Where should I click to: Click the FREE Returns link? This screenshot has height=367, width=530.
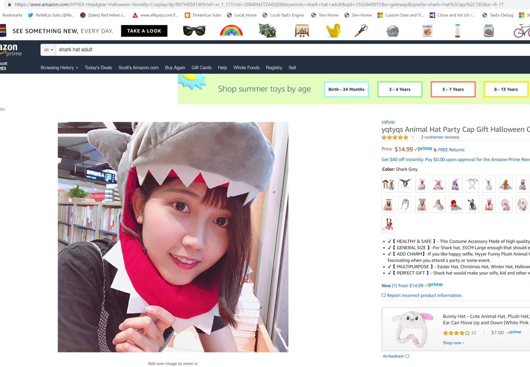tap(451, 150)
